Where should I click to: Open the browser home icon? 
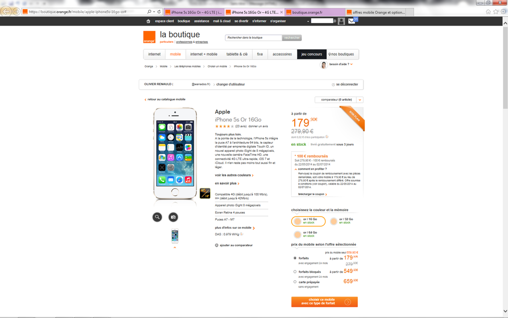coord(488,12)
